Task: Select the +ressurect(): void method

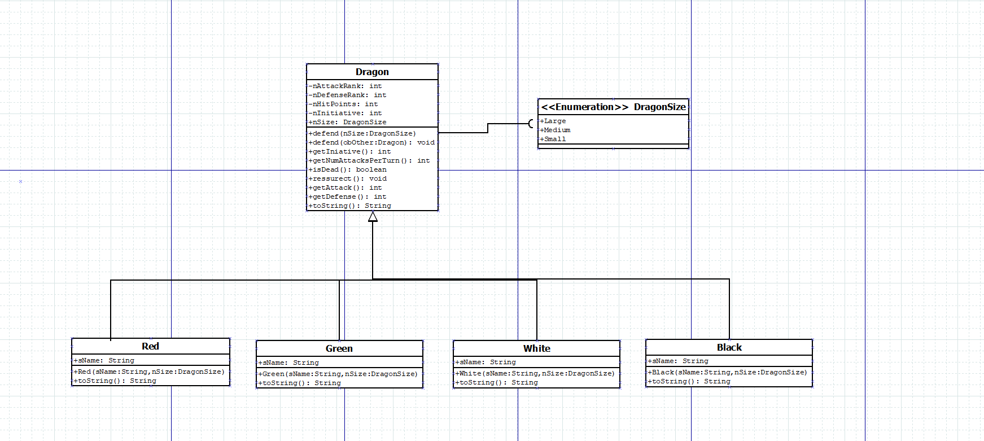Action: (347, 178)
